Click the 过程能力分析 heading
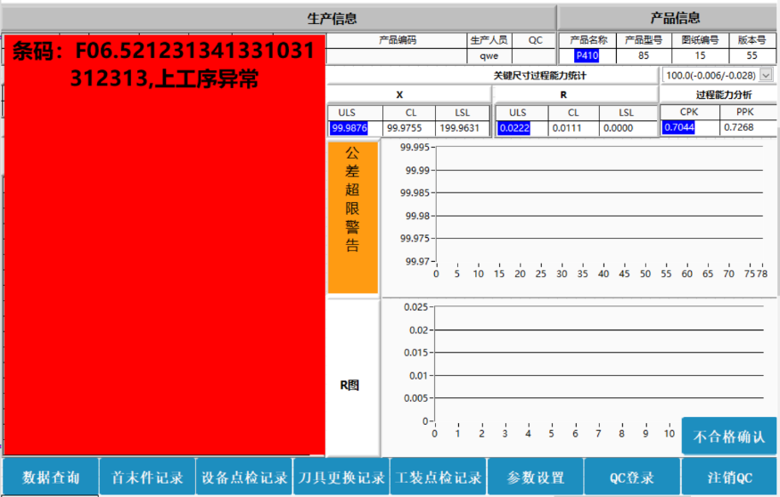The image size is (780, 497). [723, 94]
